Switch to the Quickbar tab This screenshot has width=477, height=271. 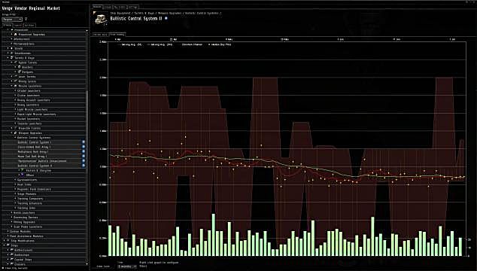point(29,26)
